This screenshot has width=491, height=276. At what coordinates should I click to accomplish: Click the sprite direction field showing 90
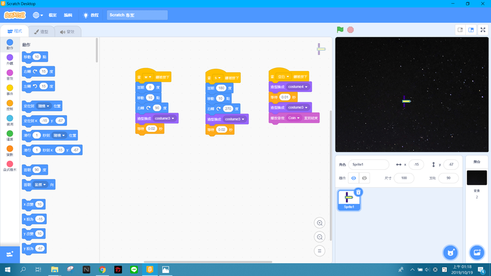449,178
